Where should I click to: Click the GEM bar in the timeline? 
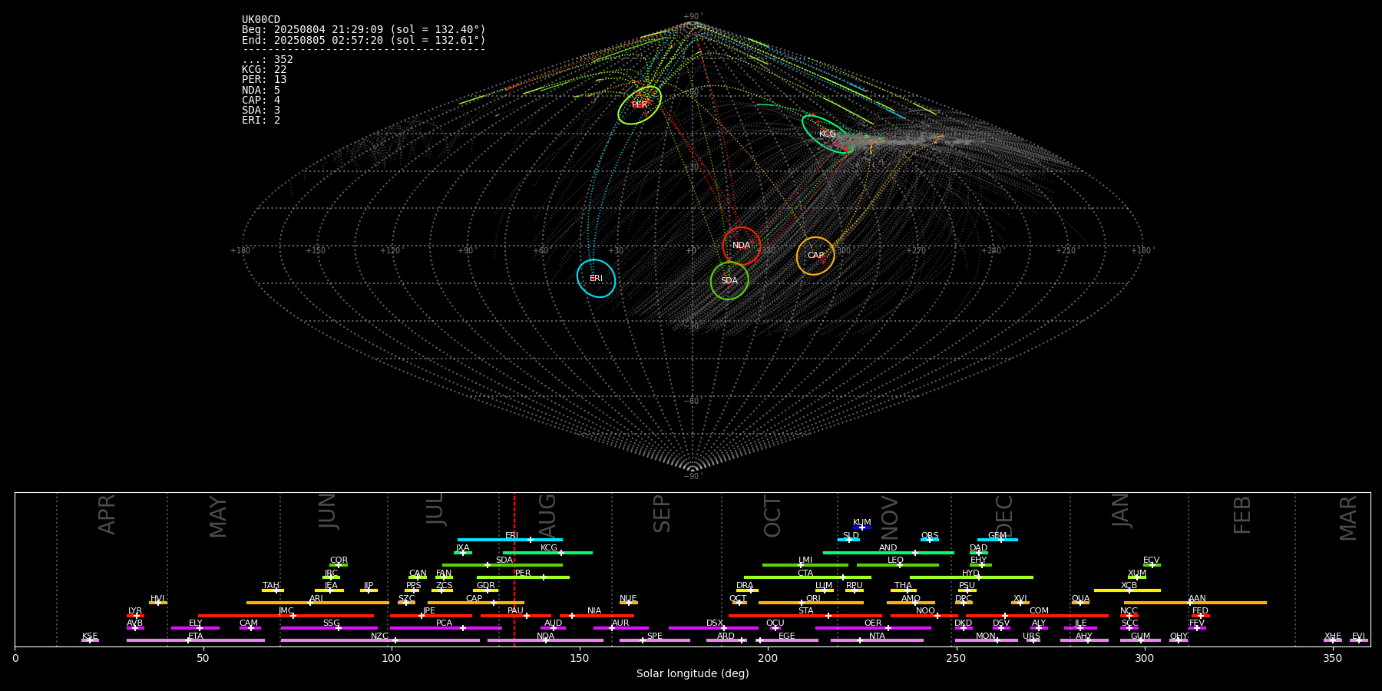pyautogui.click(x=997, y=540)
